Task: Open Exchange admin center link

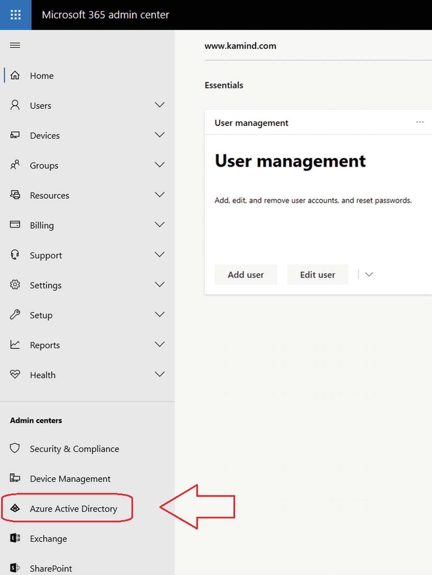Action: [48, 539]
